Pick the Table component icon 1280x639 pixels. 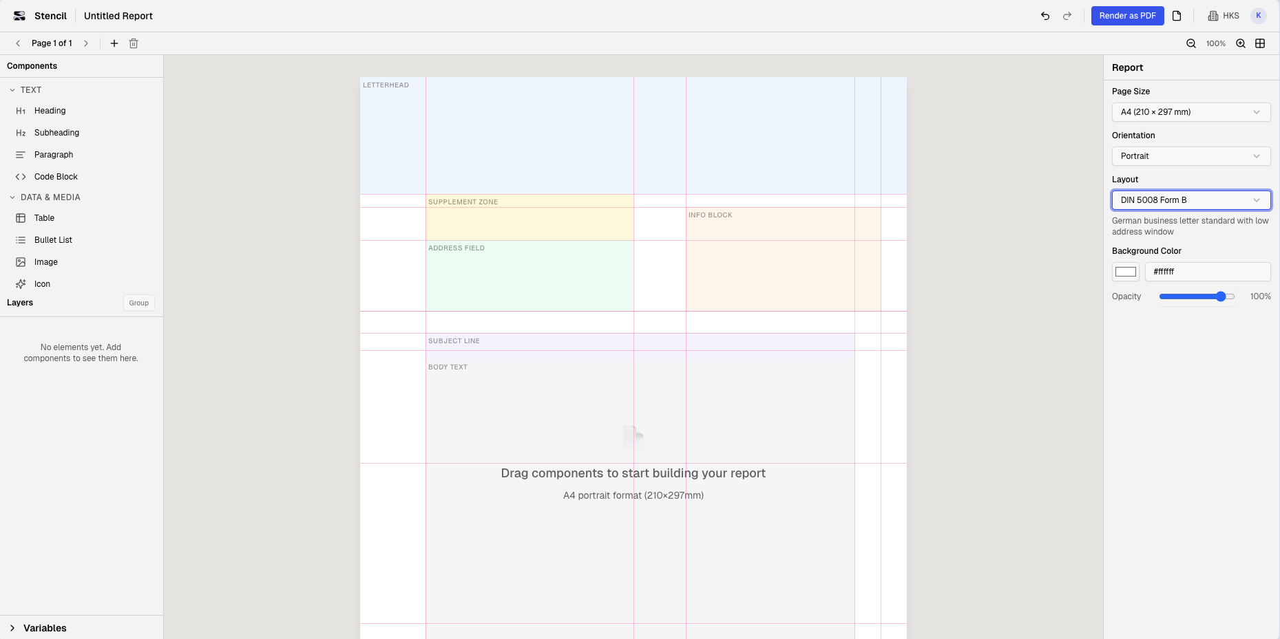point(21,217)
